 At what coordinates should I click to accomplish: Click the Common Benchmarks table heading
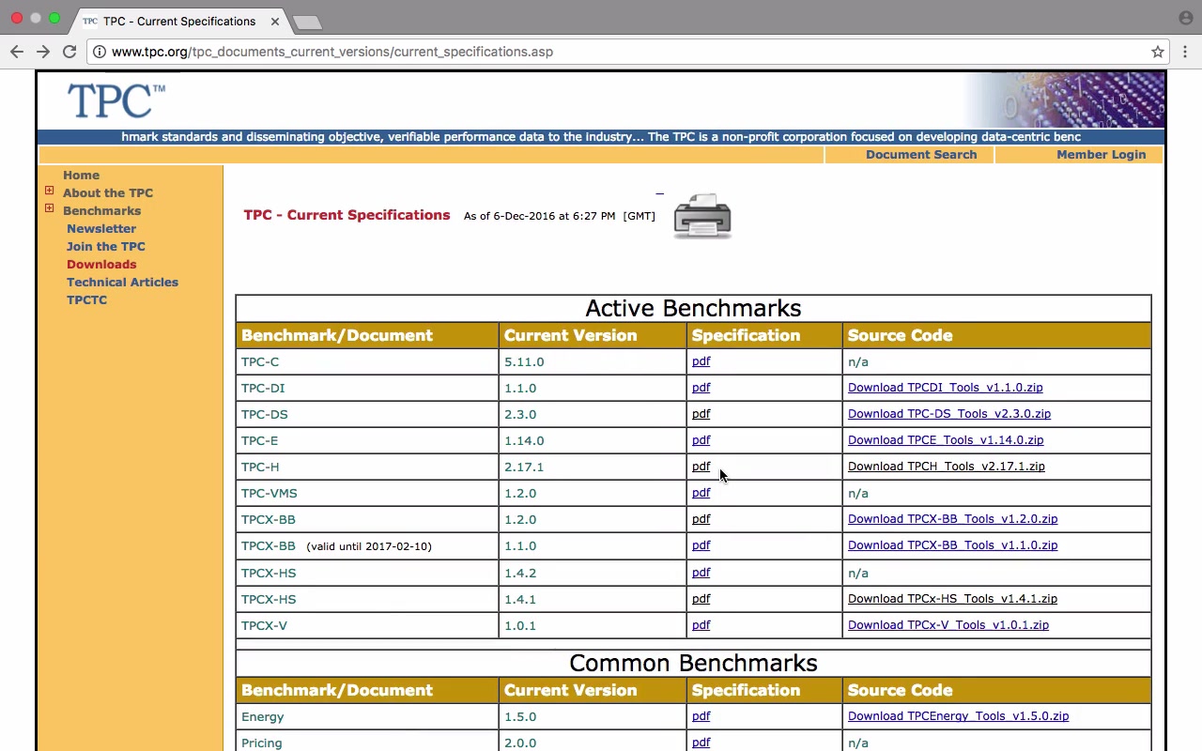tap(693, 663)
